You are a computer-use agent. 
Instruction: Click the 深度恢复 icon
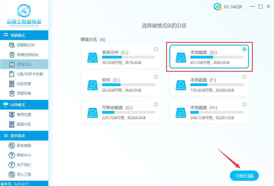[x=12, y=93]
